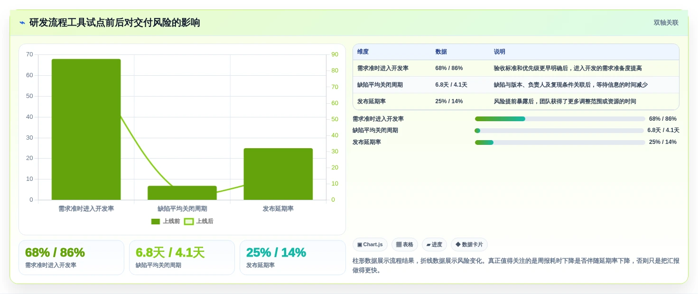Viewport: 698px width, 294px height.
Task: Click the title 研发流程工具试点前后对交付风险的影响
Action: point(115,23)
